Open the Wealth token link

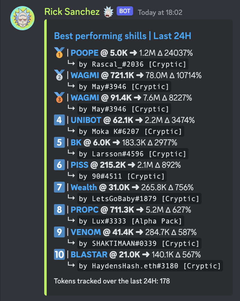[84, 187]
